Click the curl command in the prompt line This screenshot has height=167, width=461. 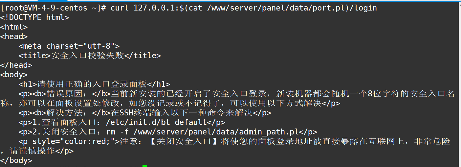120,8
